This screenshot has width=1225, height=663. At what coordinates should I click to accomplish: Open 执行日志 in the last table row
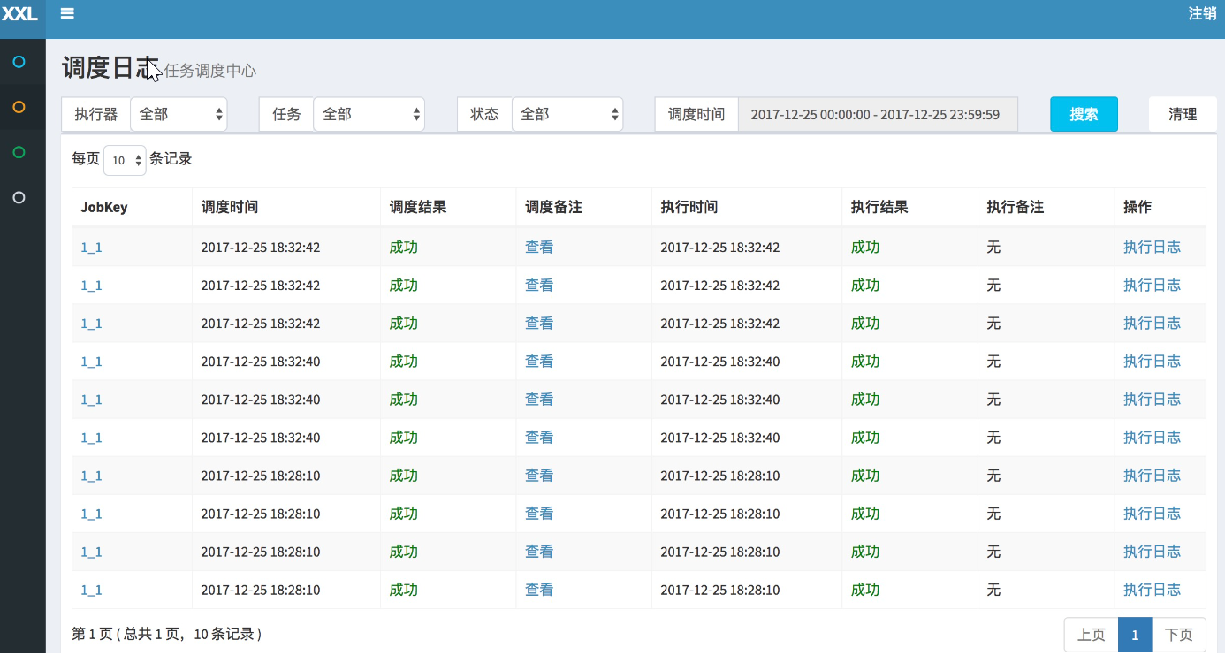click(1152, 590)
